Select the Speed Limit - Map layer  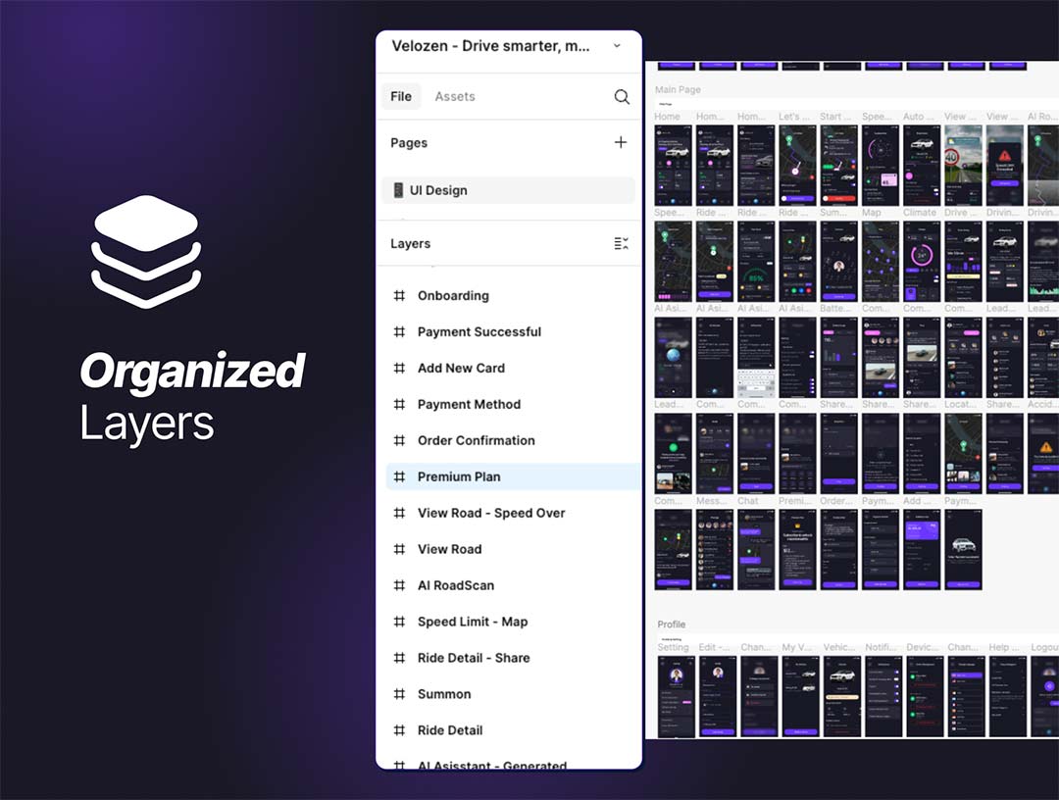point(473,622)
